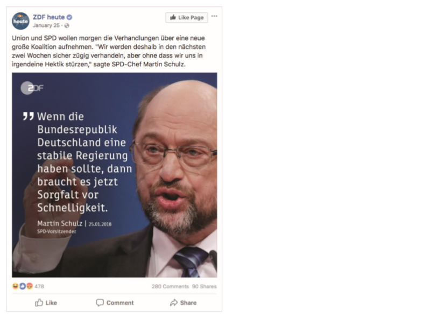Viewport: 422px width, 319px height.
Task: View the 90 Shares list
Action: pos(205,286)
